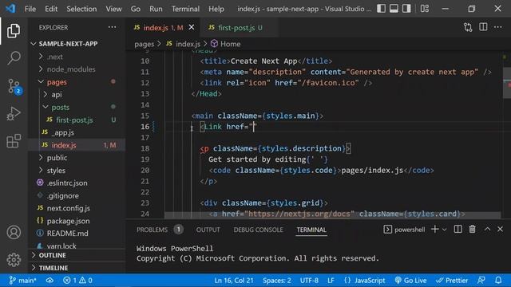Screen dimensions: 511x287
Task: Toggle the Secondary Side Bar layout icon
Action: click(x=406, y=9)
